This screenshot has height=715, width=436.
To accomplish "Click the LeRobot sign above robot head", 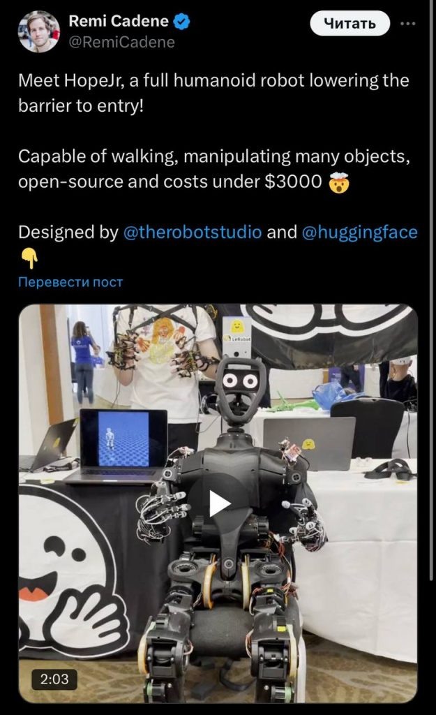I will [237, 337].
